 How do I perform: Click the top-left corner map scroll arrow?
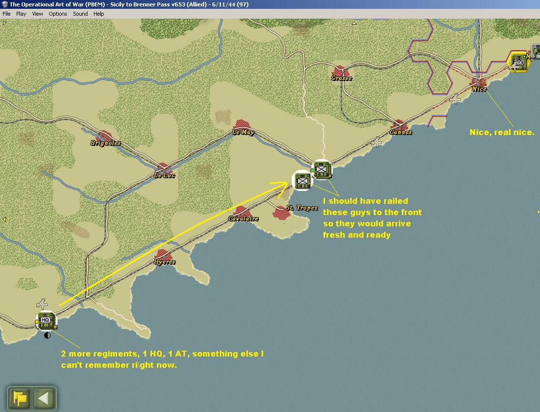click(4, 24)
